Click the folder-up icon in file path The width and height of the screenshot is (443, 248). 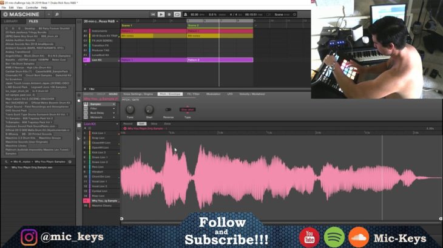[6, 162]
